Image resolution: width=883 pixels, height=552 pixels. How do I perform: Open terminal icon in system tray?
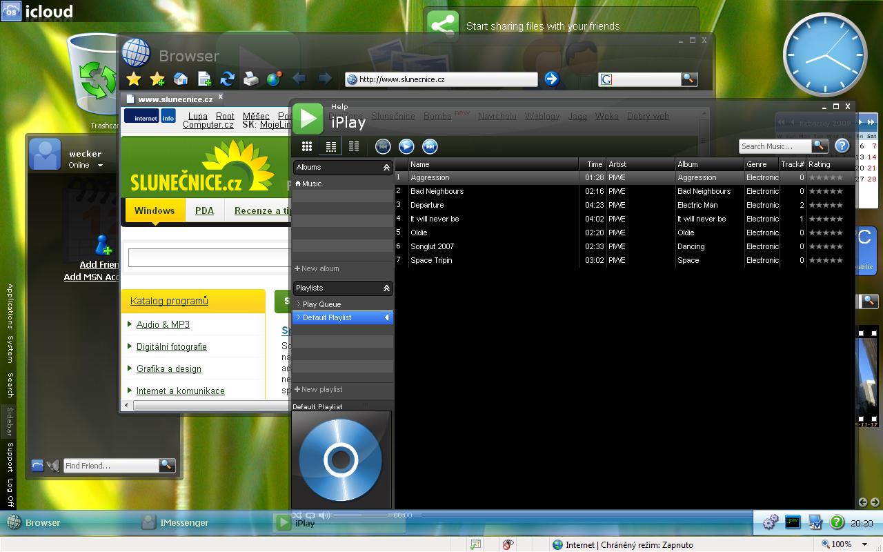pyautogui.click(x=793, y=522)
